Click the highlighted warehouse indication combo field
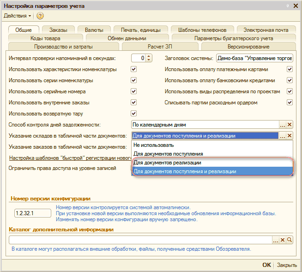This screenshot has width=302, height=272. click(x=205, y=136)
